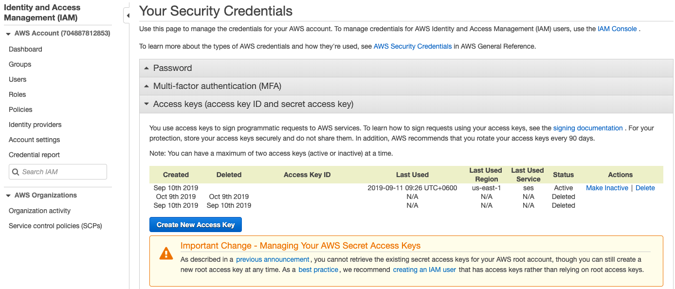Open Service control policies (SCPs)

click(x=55, y=226)
